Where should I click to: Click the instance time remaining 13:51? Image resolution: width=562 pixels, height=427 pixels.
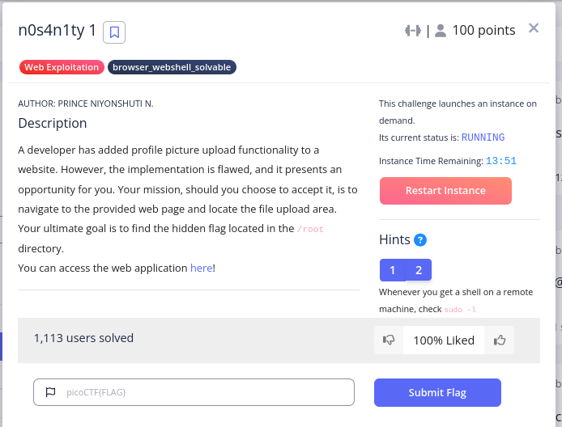coord(501,162)
